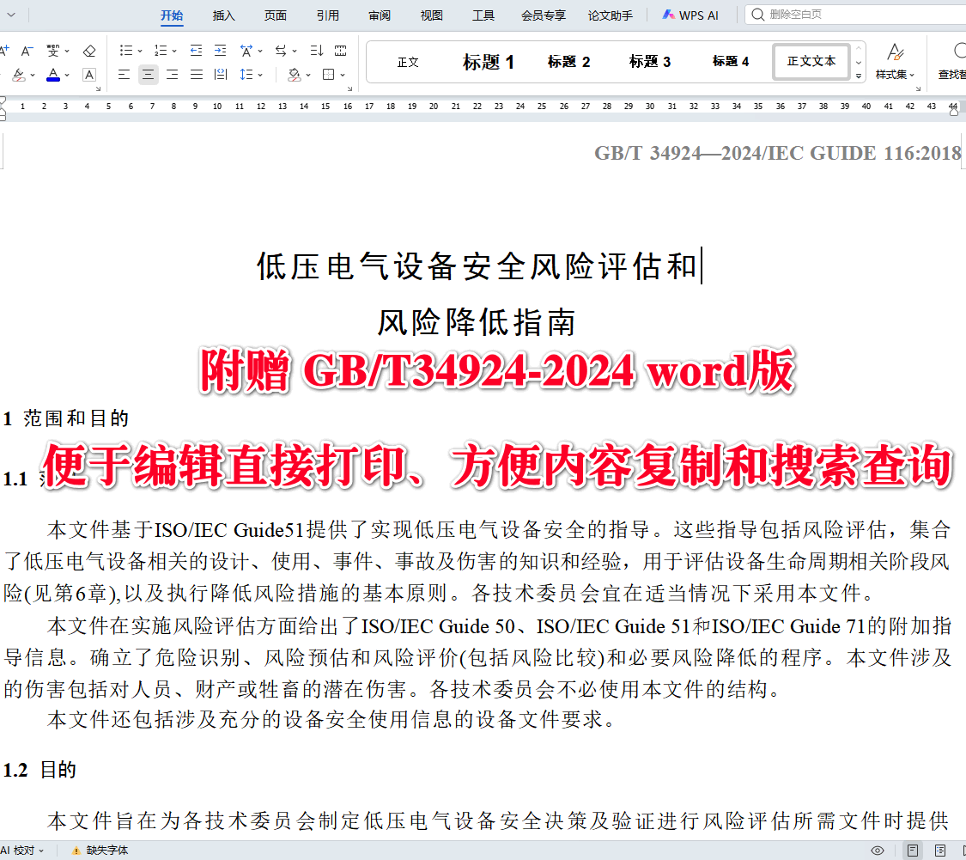Decrease the paragraph indent
This screenshot has height=860, width=966.
point(196,51)
